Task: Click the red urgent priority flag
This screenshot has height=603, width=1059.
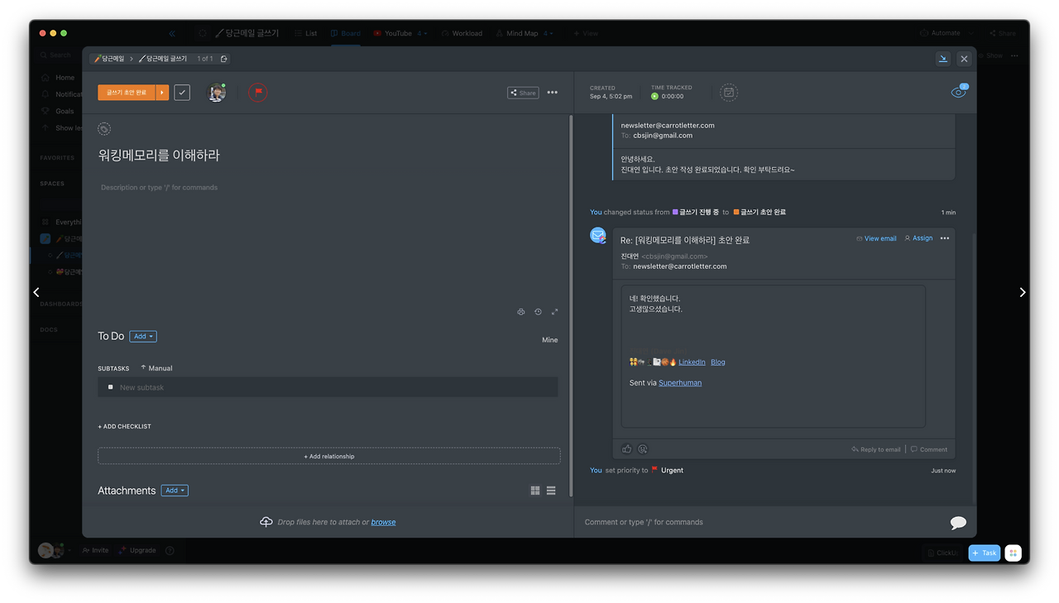Action: [258, 93]
